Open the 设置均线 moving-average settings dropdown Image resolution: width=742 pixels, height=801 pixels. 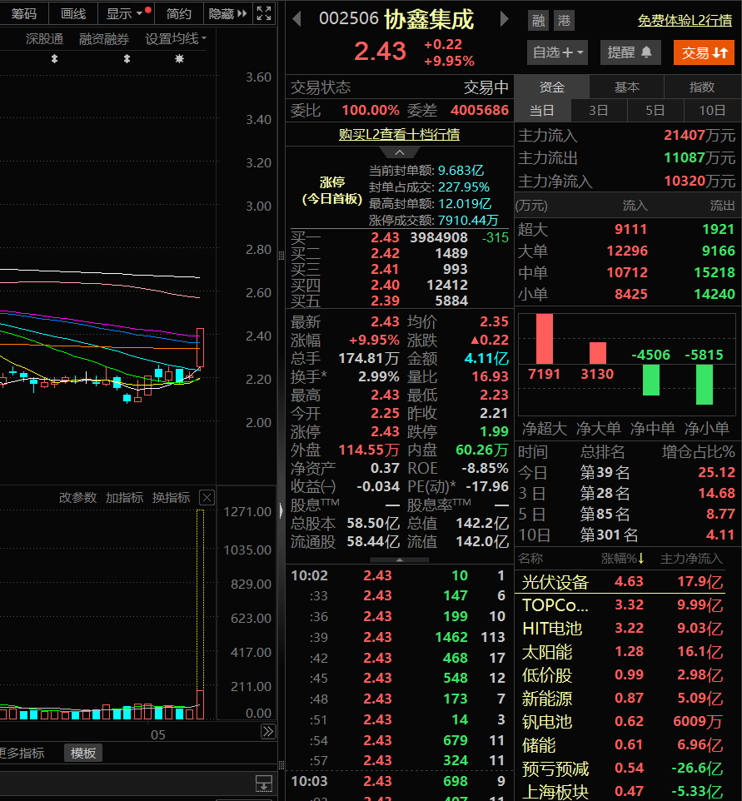(175, 39)
